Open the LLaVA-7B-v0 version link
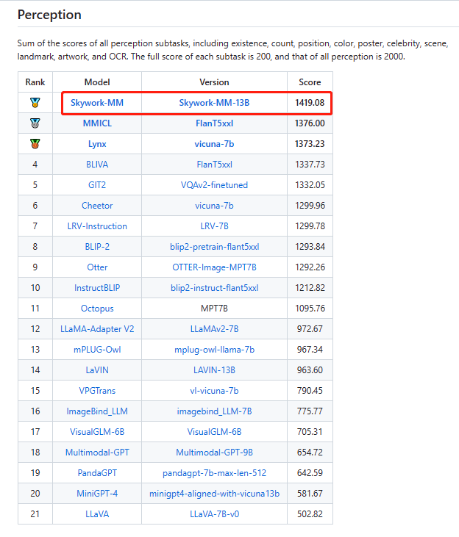Viewport: 459px width, 537px height. point(214,513)
